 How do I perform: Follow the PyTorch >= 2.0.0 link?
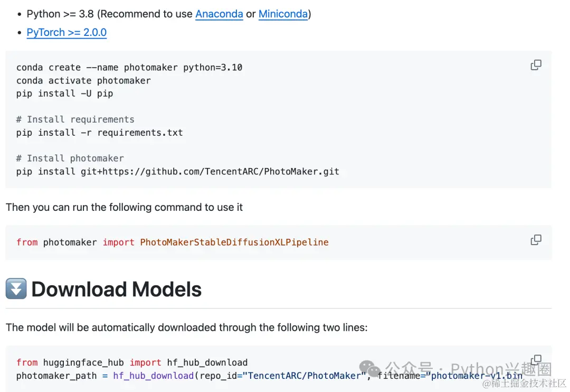[66, 32]
